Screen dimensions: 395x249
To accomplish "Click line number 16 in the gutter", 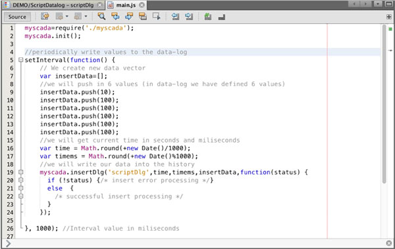I will pos(10,148).
